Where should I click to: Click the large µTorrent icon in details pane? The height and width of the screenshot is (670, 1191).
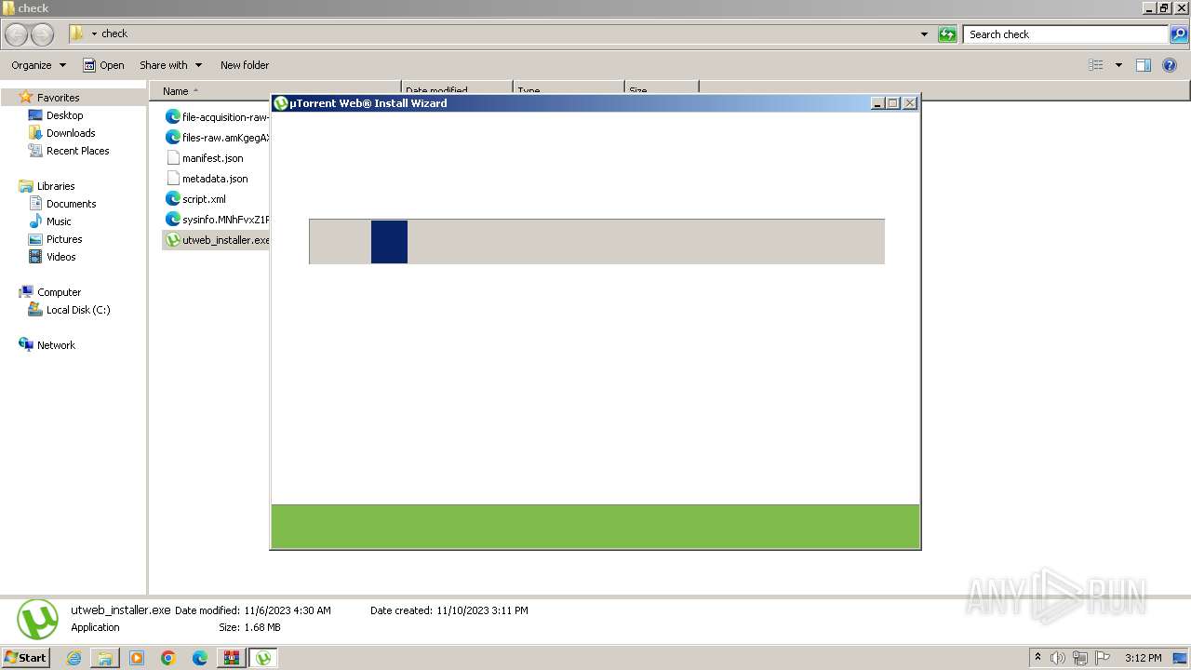[x=37, y=619]
